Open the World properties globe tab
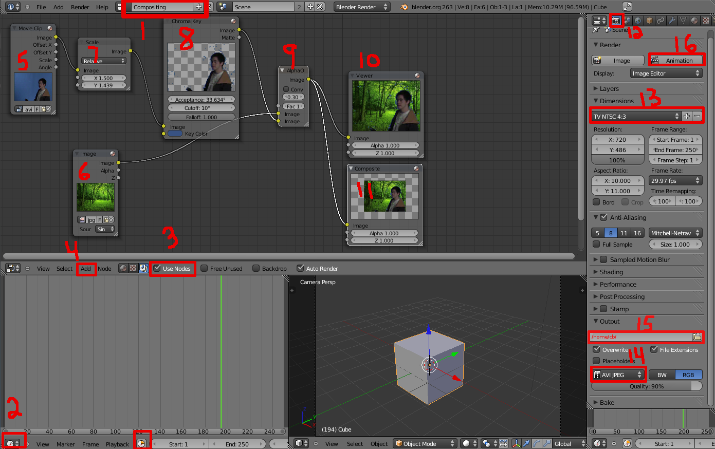The width and height of the screenshot is (715, 449). pyautogui.click(x=638, y=21)
